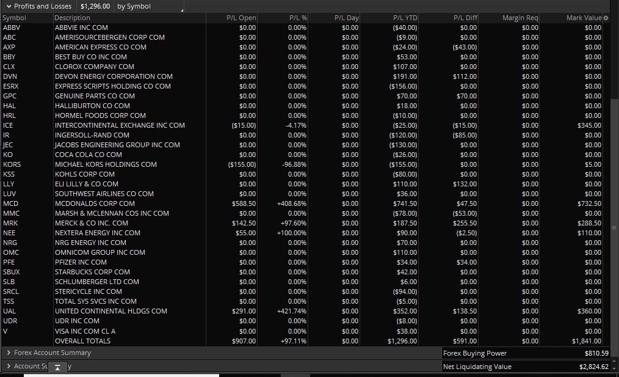Viewport: 619px width, 377px height.
Task: Click JACOBS ENGINEERING GROUP INC COM
Action: click(117, 145)
